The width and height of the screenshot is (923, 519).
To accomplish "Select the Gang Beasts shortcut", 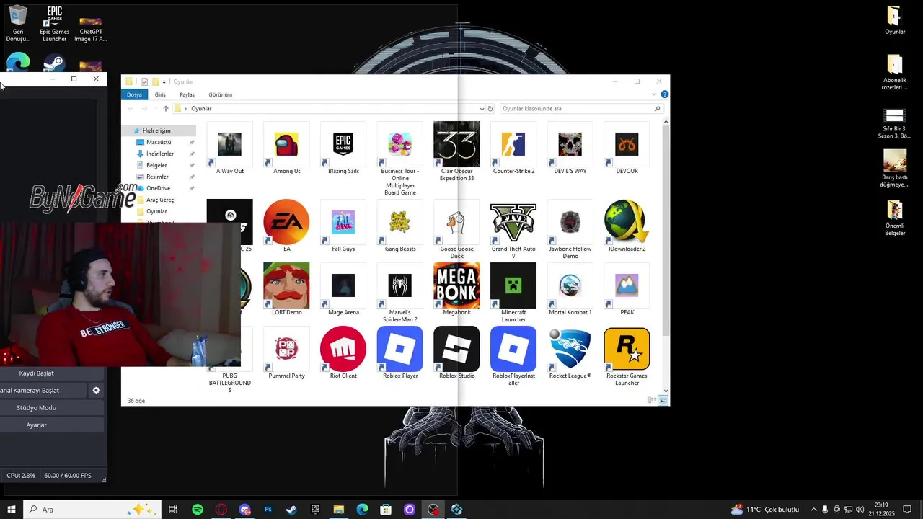I will coord(400,226).
